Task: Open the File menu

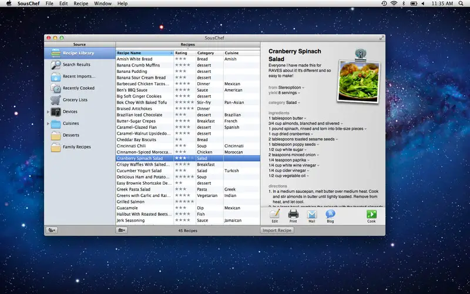Action: coord(49,4)
